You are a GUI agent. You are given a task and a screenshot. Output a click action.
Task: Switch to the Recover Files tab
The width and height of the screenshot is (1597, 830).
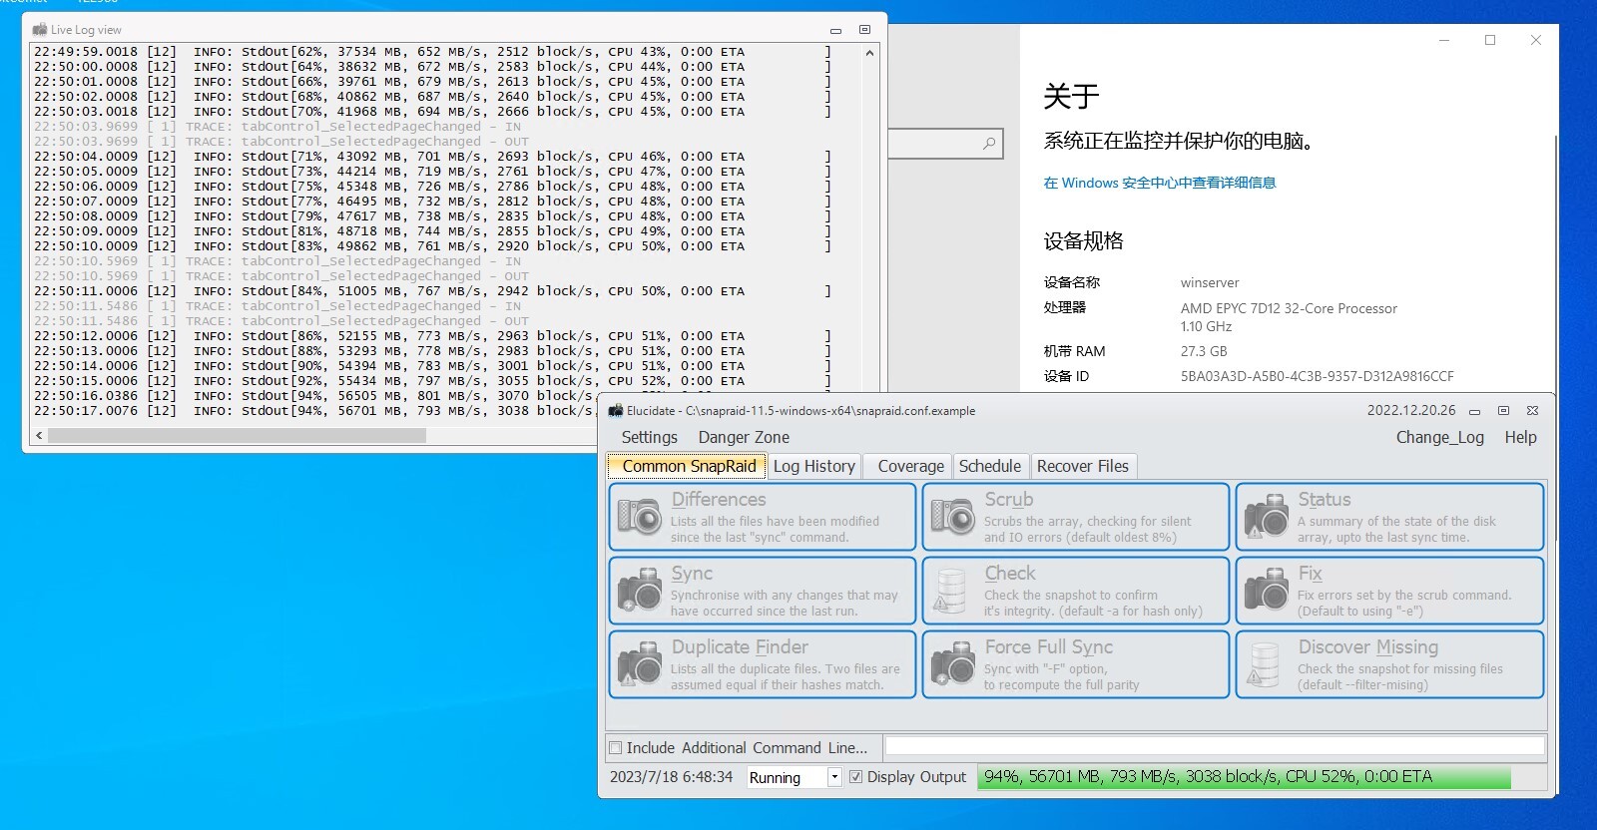tap(1083, 466)
